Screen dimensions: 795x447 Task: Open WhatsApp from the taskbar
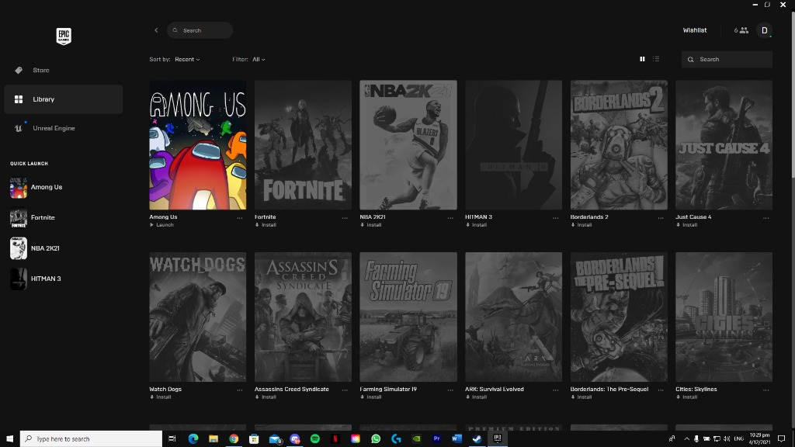tap(376, 439)
